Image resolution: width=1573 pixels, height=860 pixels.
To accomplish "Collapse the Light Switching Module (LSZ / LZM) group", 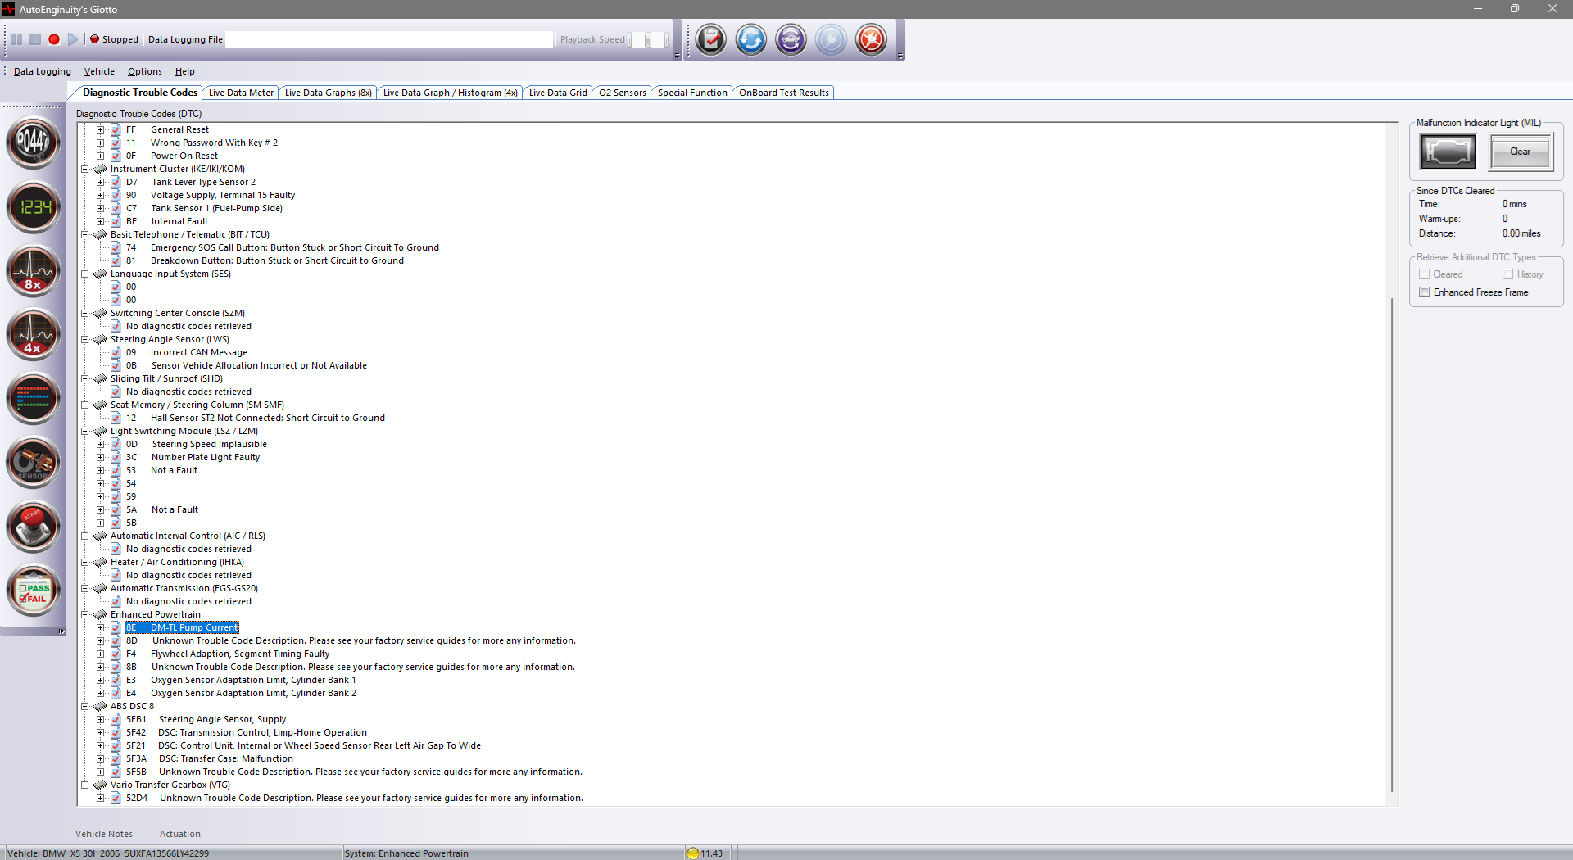I will click(x=84, y=431).
